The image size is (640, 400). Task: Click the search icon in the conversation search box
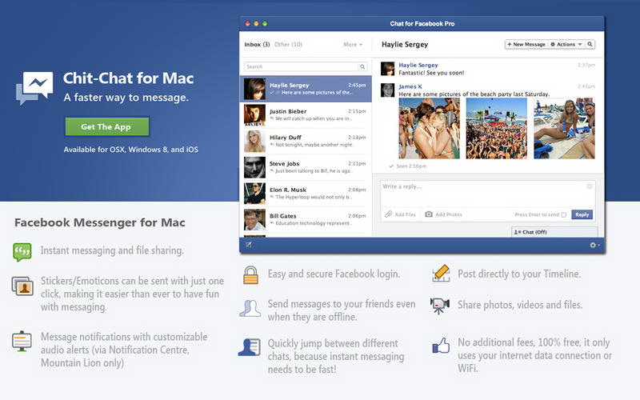[362, 66]
